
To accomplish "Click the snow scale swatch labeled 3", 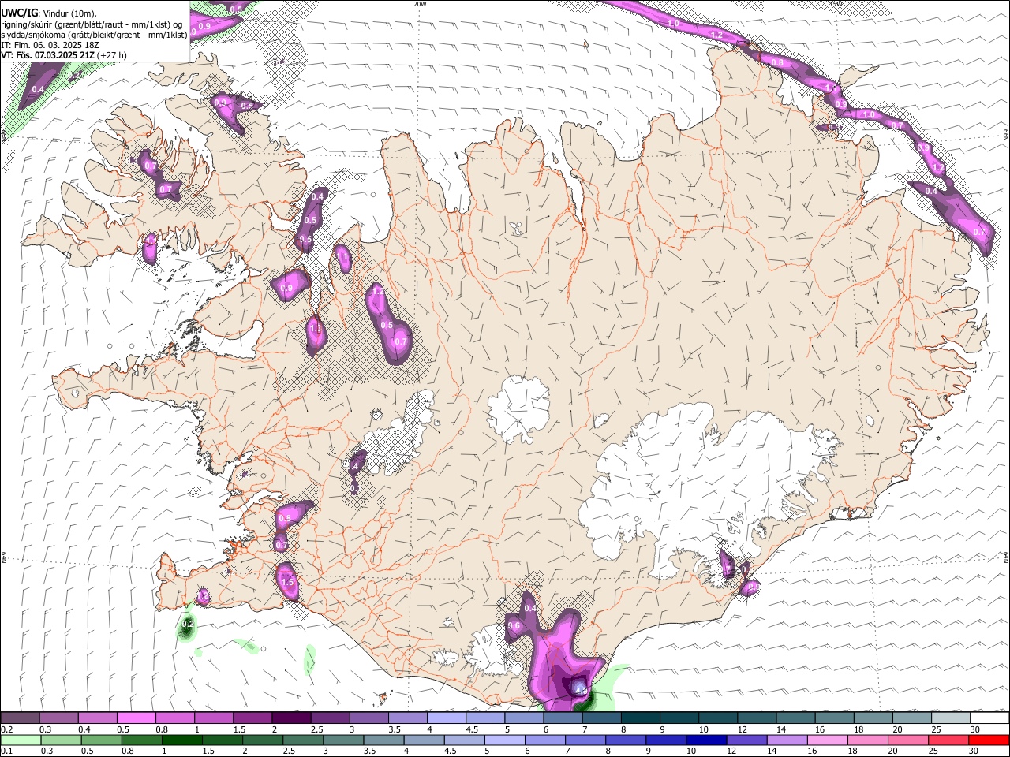I will (369, 718).
